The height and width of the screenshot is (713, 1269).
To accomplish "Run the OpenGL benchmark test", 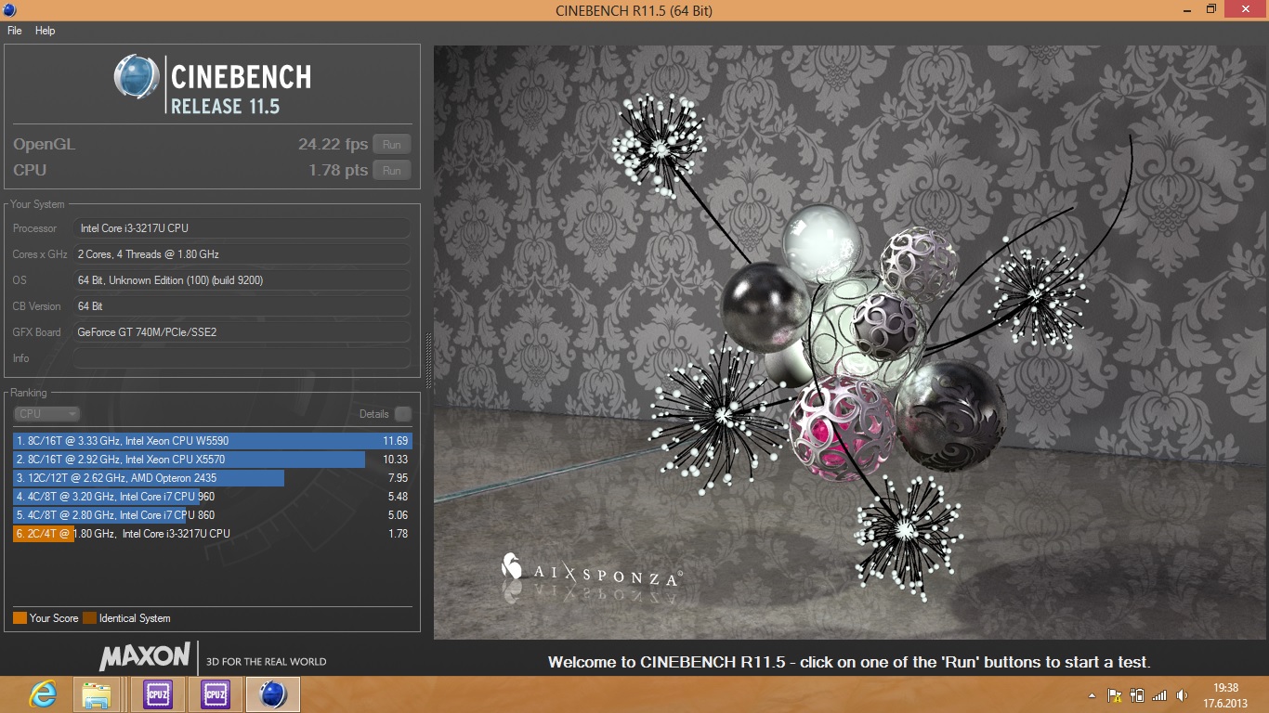I will pos(391,145).
